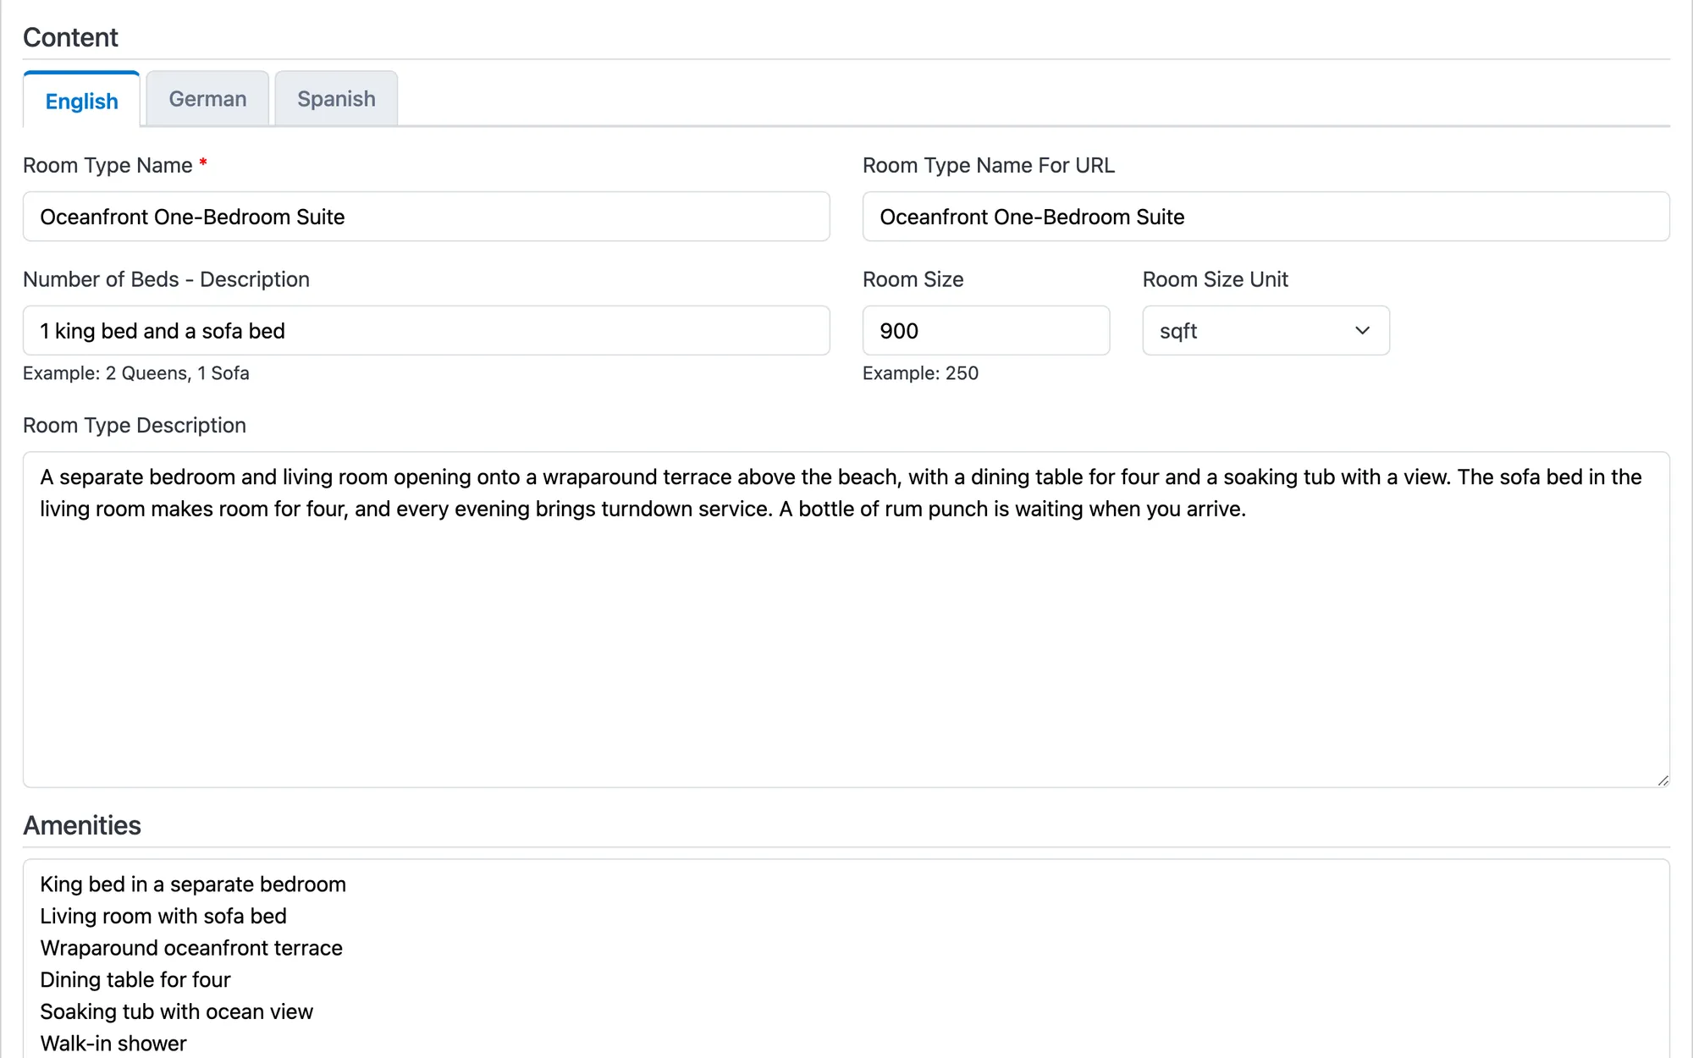Click 'Dining table for four' amenity line

click(x=135, y=979)
